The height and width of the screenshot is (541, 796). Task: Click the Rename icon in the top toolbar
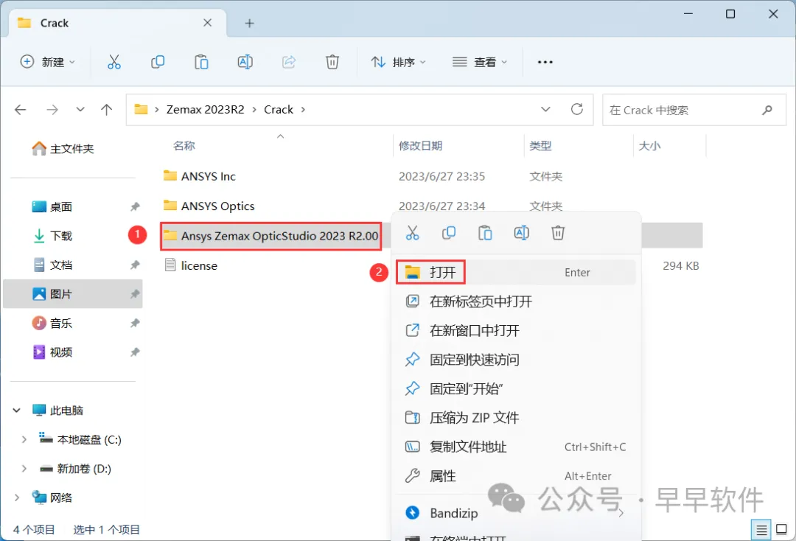tap(245, 62)
